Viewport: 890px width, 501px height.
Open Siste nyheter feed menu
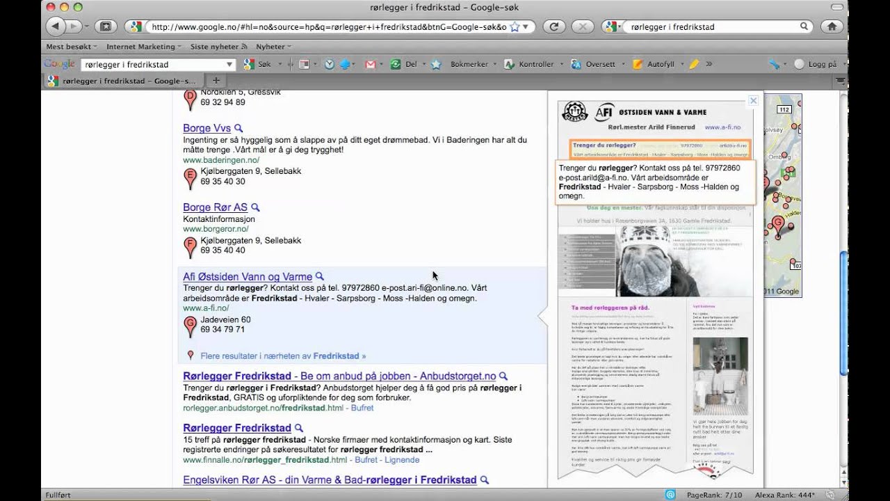point(219,47)
